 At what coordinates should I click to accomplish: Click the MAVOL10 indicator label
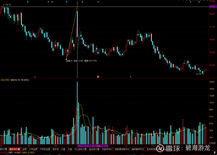click(20, 80)
